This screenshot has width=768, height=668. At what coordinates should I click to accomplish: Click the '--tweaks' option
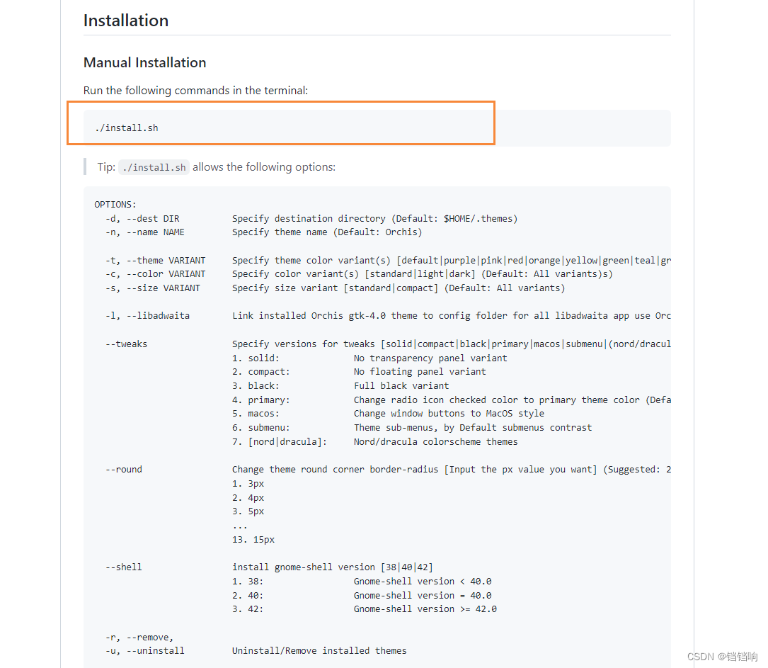coord(127,344)
